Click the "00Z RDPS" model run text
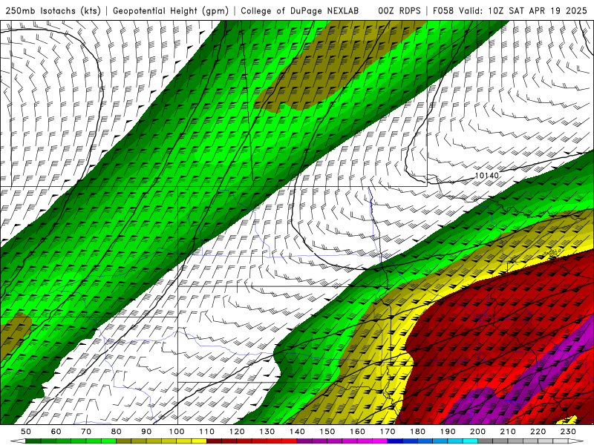The image size is (594, 445). pos(399,11)
